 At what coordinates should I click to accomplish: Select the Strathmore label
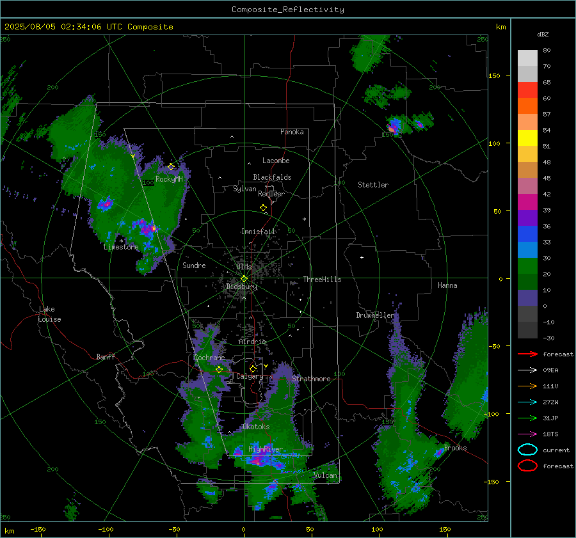tap(311, 379)
